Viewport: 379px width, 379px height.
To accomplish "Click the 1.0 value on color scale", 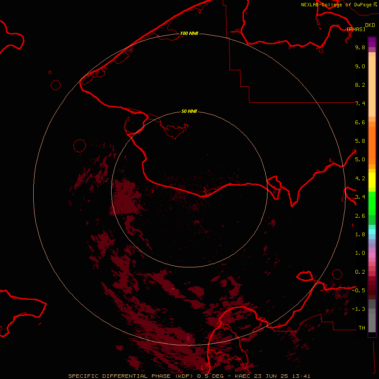I will coord(360,253).
